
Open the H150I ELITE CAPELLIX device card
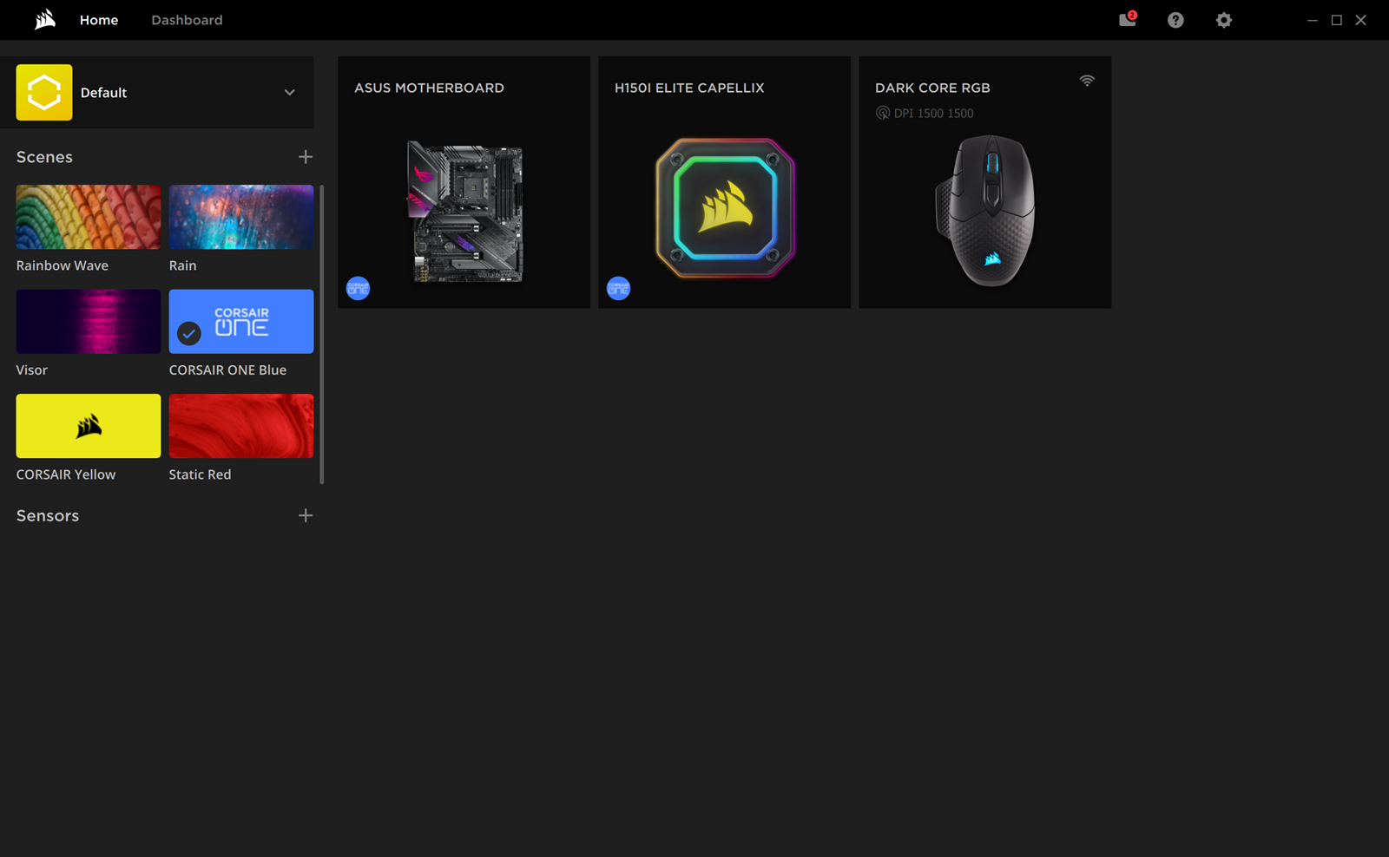[x=725, y=182]
